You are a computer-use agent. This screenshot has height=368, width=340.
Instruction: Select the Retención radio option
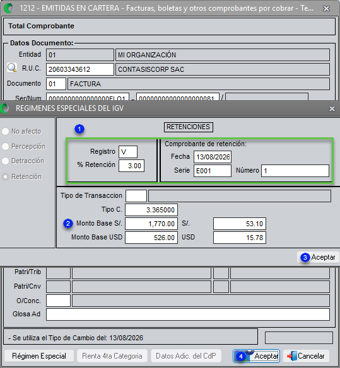coord(6,176)
